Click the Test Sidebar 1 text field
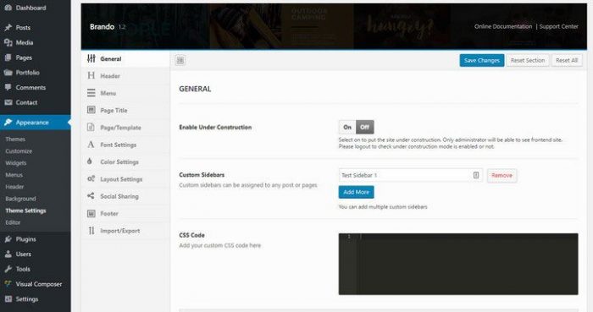593x312 pixels. (x=411, y=175)
